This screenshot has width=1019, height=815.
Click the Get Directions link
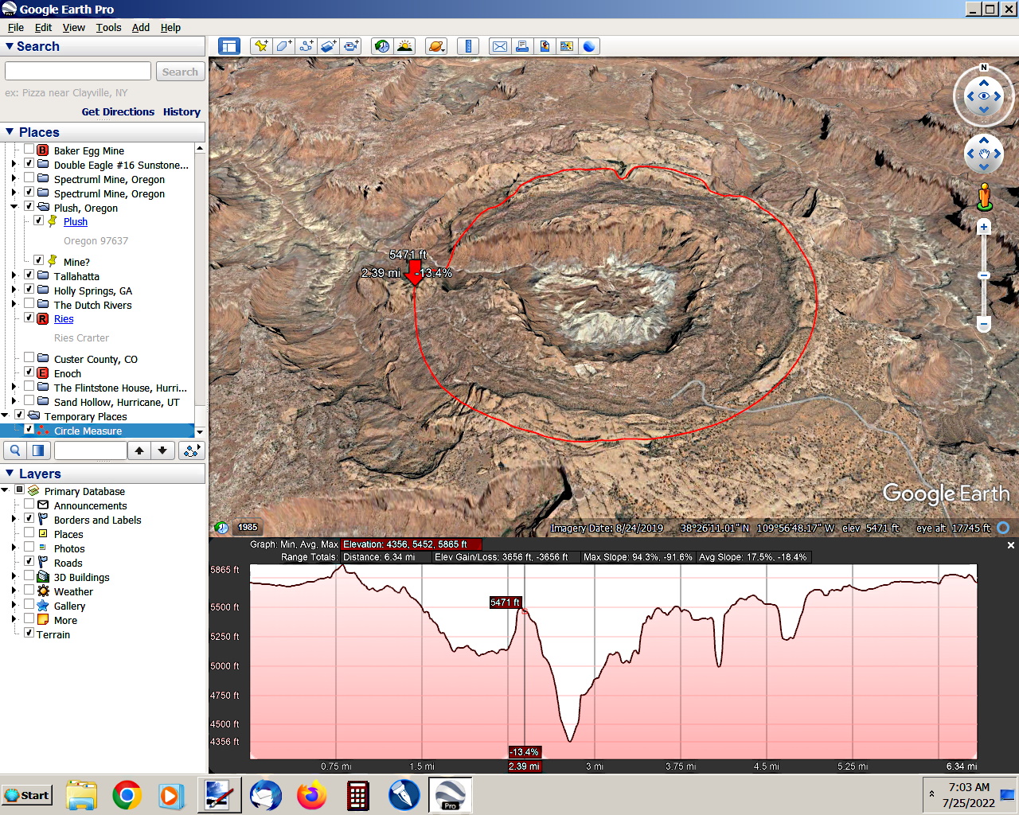tap(118, 111)
